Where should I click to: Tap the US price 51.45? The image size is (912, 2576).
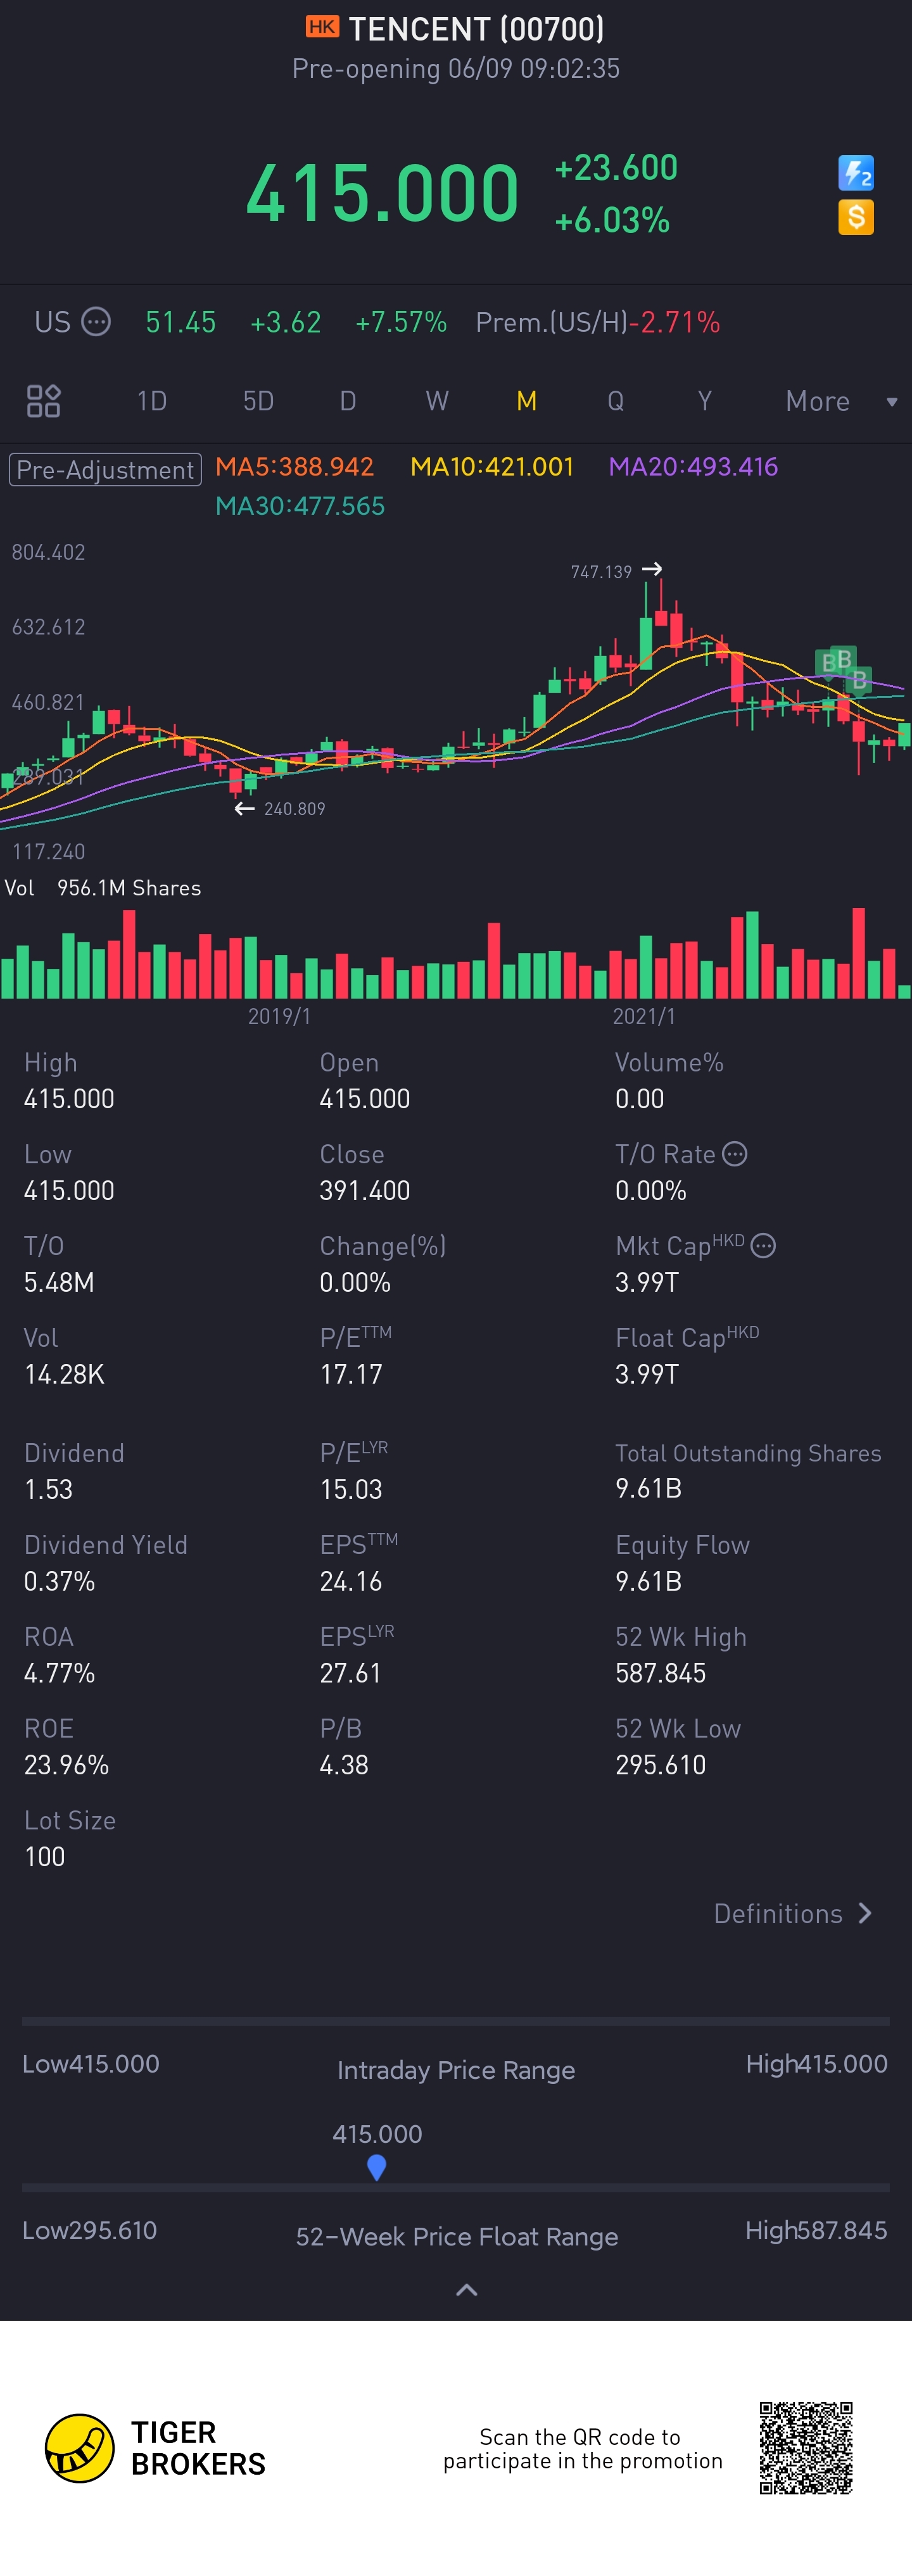pos(181,322)
